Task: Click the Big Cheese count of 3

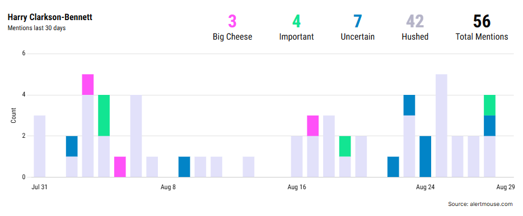Action: pos(232,22)
